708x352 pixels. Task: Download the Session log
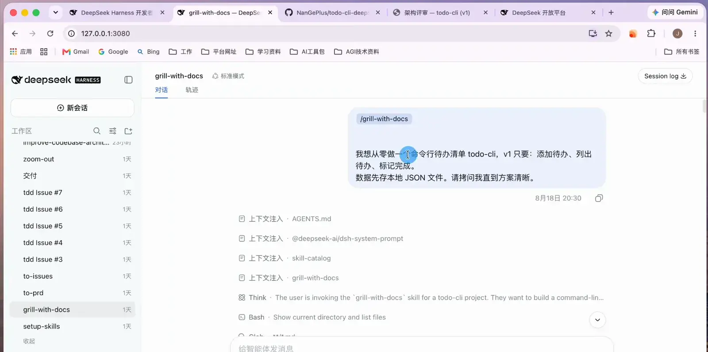(x=665, y=76)
